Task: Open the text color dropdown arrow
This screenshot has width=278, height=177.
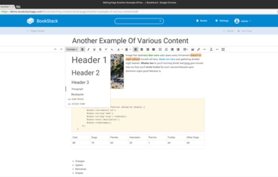Action: click(x=122, y=49)
